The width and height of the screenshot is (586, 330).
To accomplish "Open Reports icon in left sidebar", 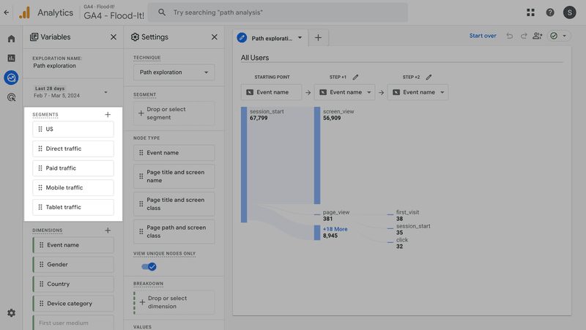I will click(x=11, y=58).
